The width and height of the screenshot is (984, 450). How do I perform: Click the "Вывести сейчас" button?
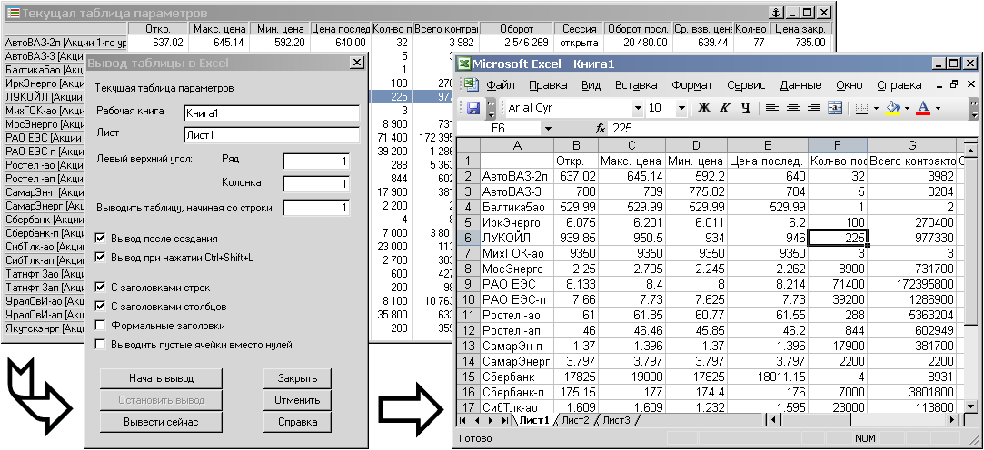(162, 422)
